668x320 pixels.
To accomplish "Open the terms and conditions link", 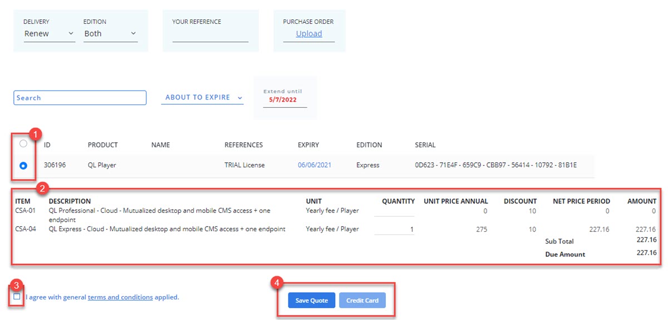I will point(120,297).
